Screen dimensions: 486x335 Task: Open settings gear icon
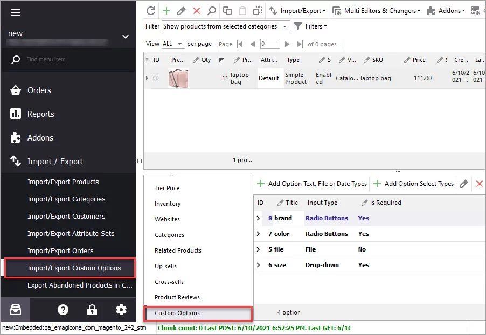tap(121, 310)
